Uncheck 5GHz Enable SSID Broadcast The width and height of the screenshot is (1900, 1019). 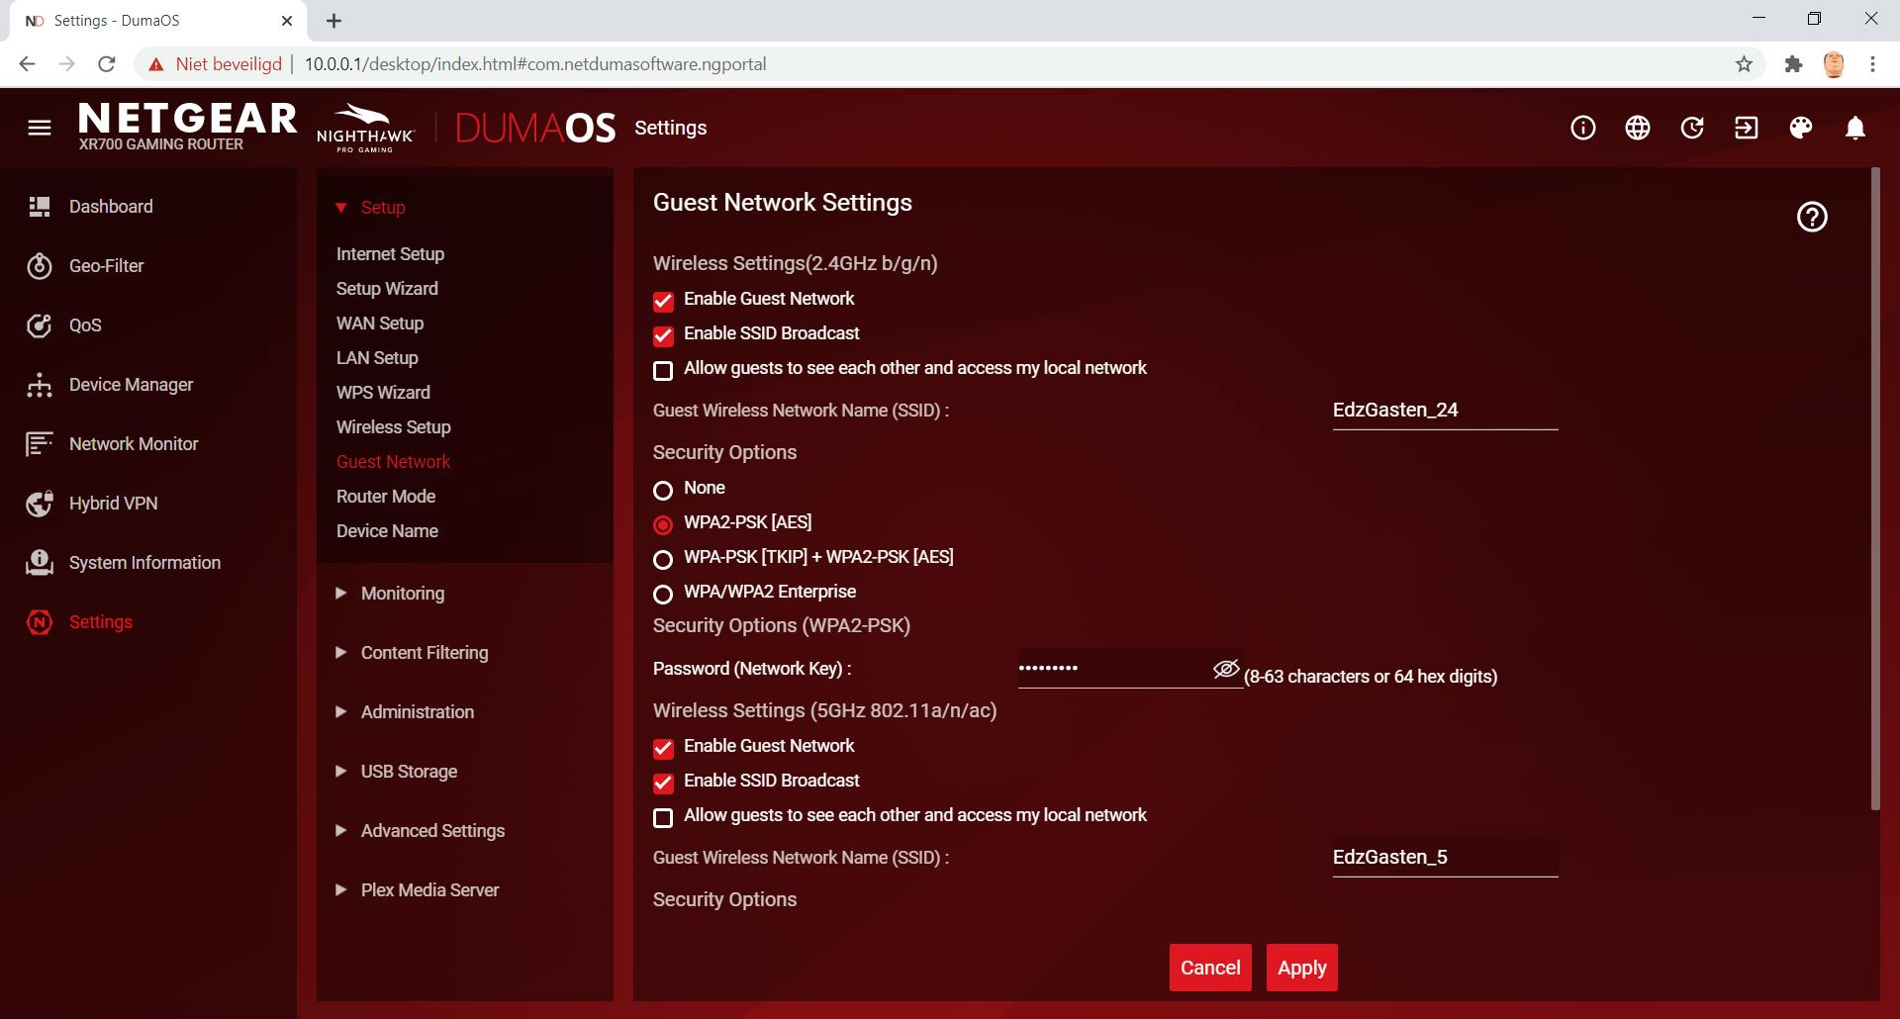click(663, 783)
